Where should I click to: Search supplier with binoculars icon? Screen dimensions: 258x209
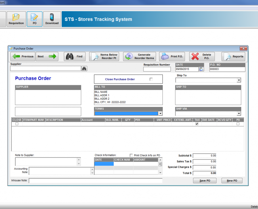click(x=84, y=68)
